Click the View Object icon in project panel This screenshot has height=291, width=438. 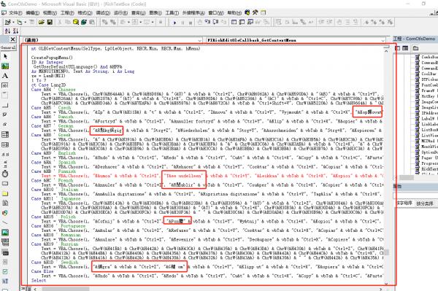405,48
